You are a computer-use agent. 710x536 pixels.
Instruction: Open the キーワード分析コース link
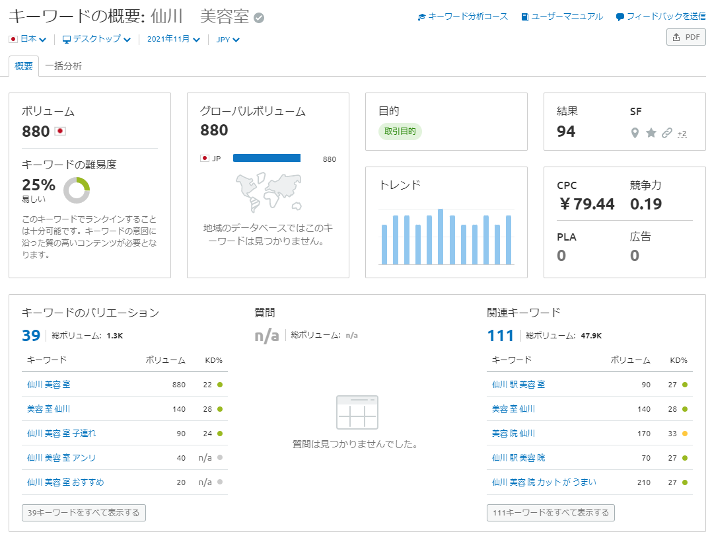click(463, 17)
